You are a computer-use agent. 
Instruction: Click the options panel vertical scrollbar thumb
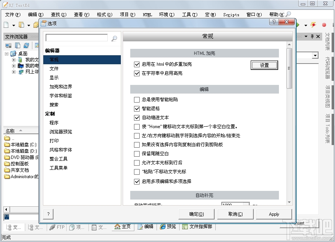click(x=289, y=68)
